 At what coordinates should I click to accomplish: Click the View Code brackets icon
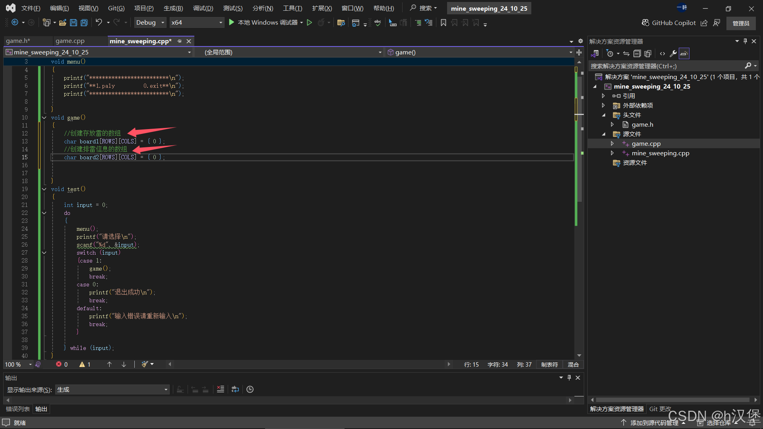662,54
